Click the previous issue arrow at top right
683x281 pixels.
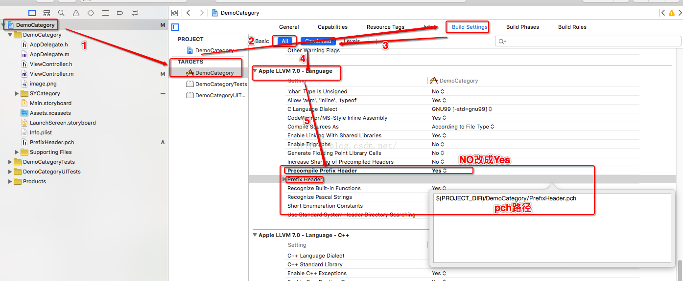pos(662,13)
